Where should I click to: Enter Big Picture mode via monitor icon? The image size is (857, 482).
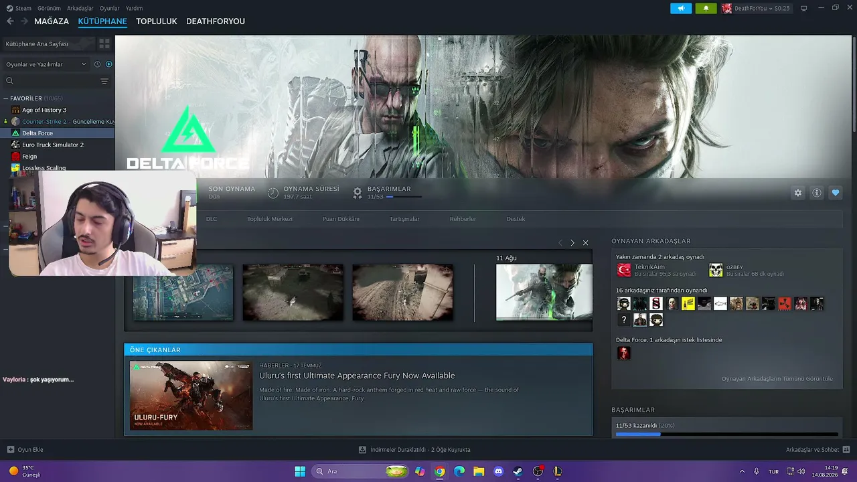[x=804, y=8]
